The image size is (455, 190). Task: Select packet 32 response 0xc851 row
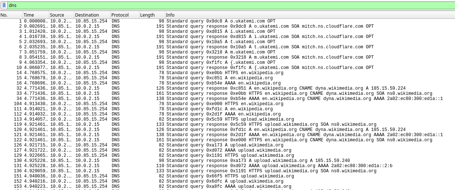click(x=227, y=89)
